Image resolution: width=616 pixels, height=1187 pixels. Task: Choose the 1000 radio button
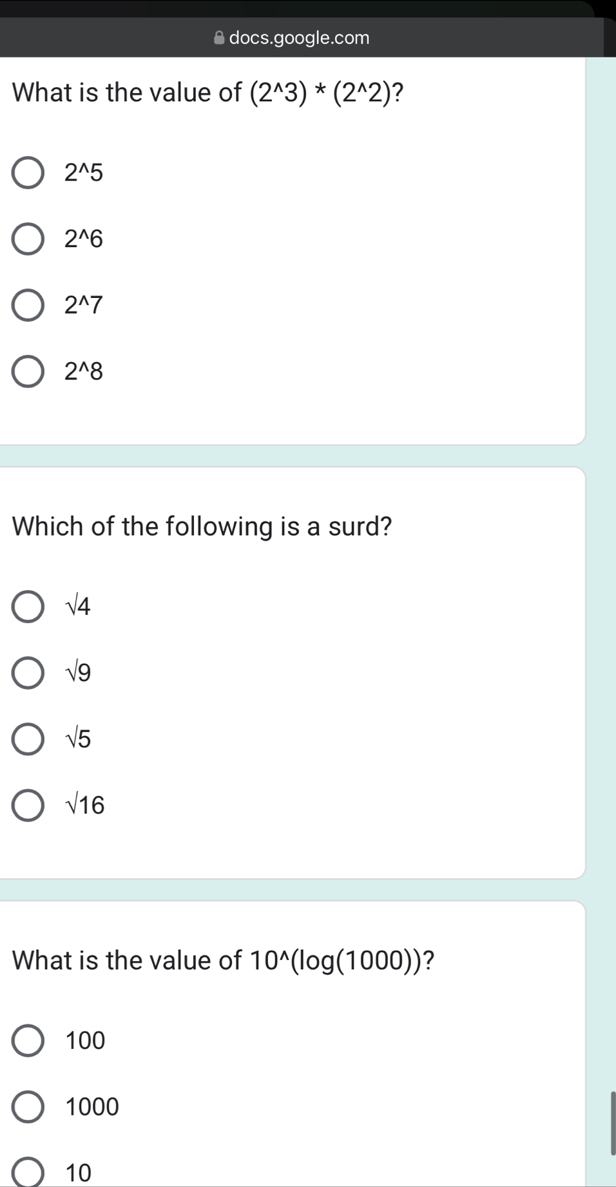click(28, 1107)
